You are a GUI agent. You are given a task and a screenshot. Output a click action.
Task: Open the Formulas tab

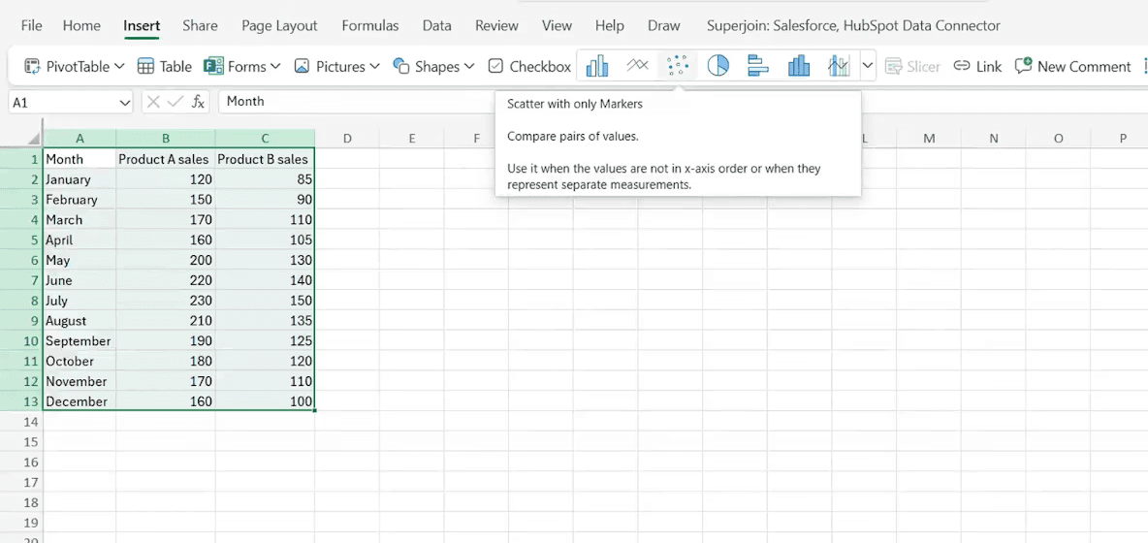tap(370, 25)
